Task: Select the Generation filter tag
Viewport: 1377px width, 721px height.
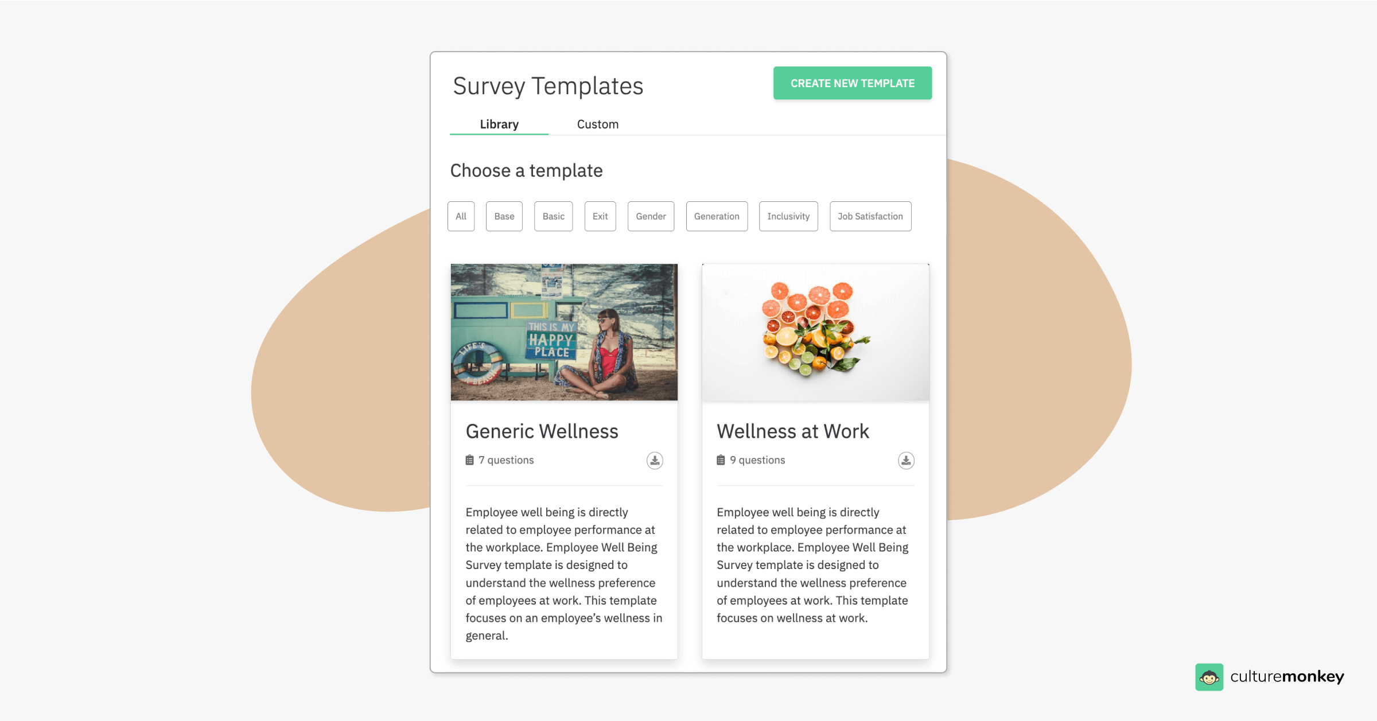Action: tap(716, 216)
